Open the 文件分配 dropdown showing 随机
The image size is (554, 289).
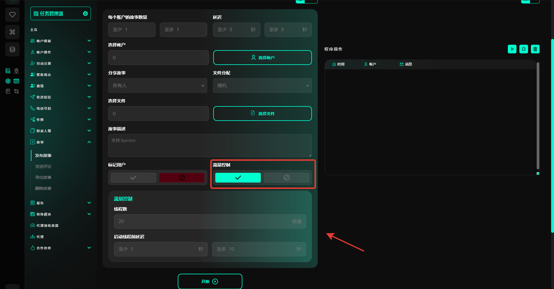(x=262, y=86)
